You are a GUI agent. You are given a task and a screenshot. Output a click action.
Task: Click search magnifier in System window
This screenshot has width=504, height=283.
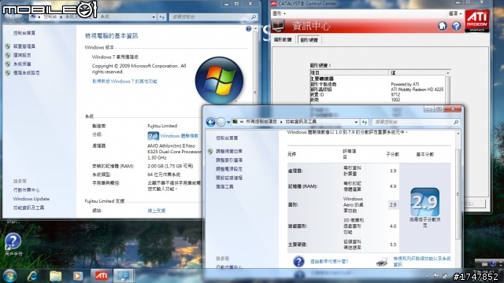point(254,17)
